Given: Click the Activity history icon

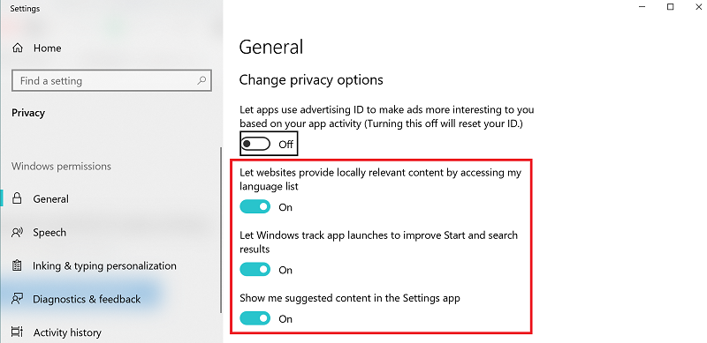Looking at the screenshot, I should point(17,332).
